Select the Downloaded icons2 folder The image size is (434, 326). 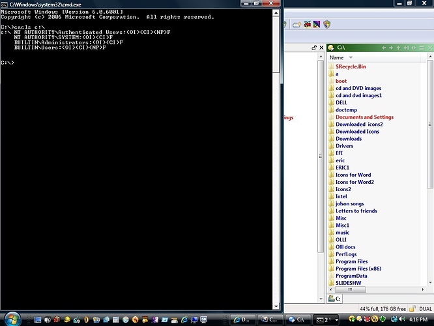tap(359, 125)
